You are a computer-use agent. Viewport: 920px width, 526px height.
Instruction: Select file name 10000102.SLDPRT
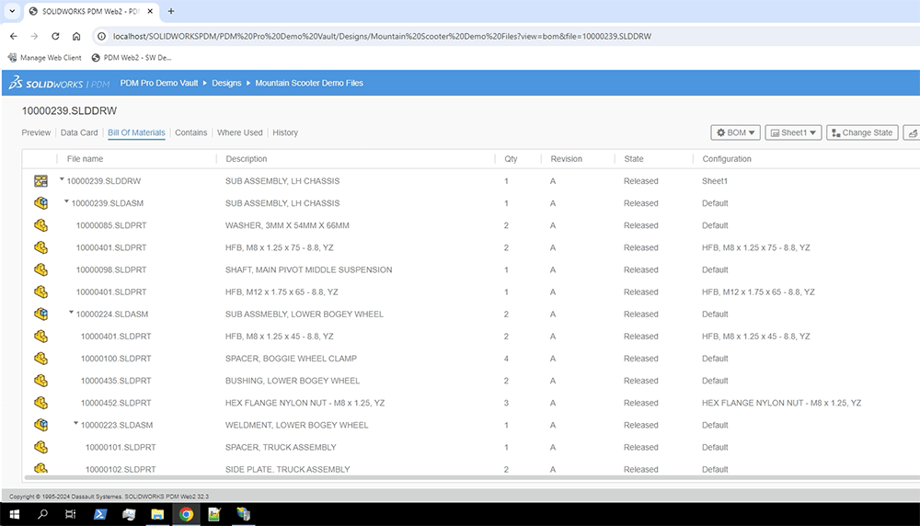[121, 469]
